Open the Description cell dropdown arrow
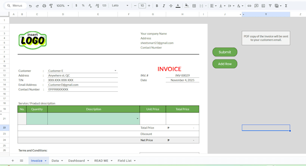Viewport: 306px width, 166px height. point(137,119)
